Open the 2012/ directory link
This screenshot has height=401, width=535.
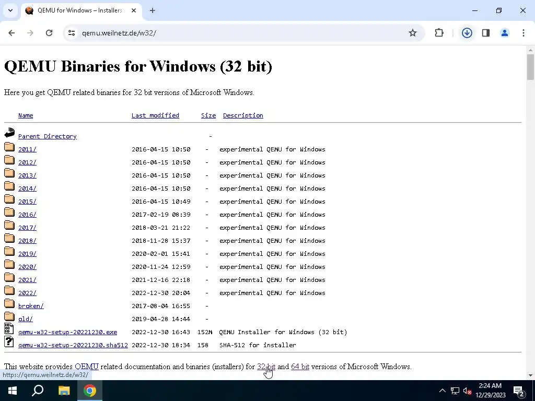27,162
